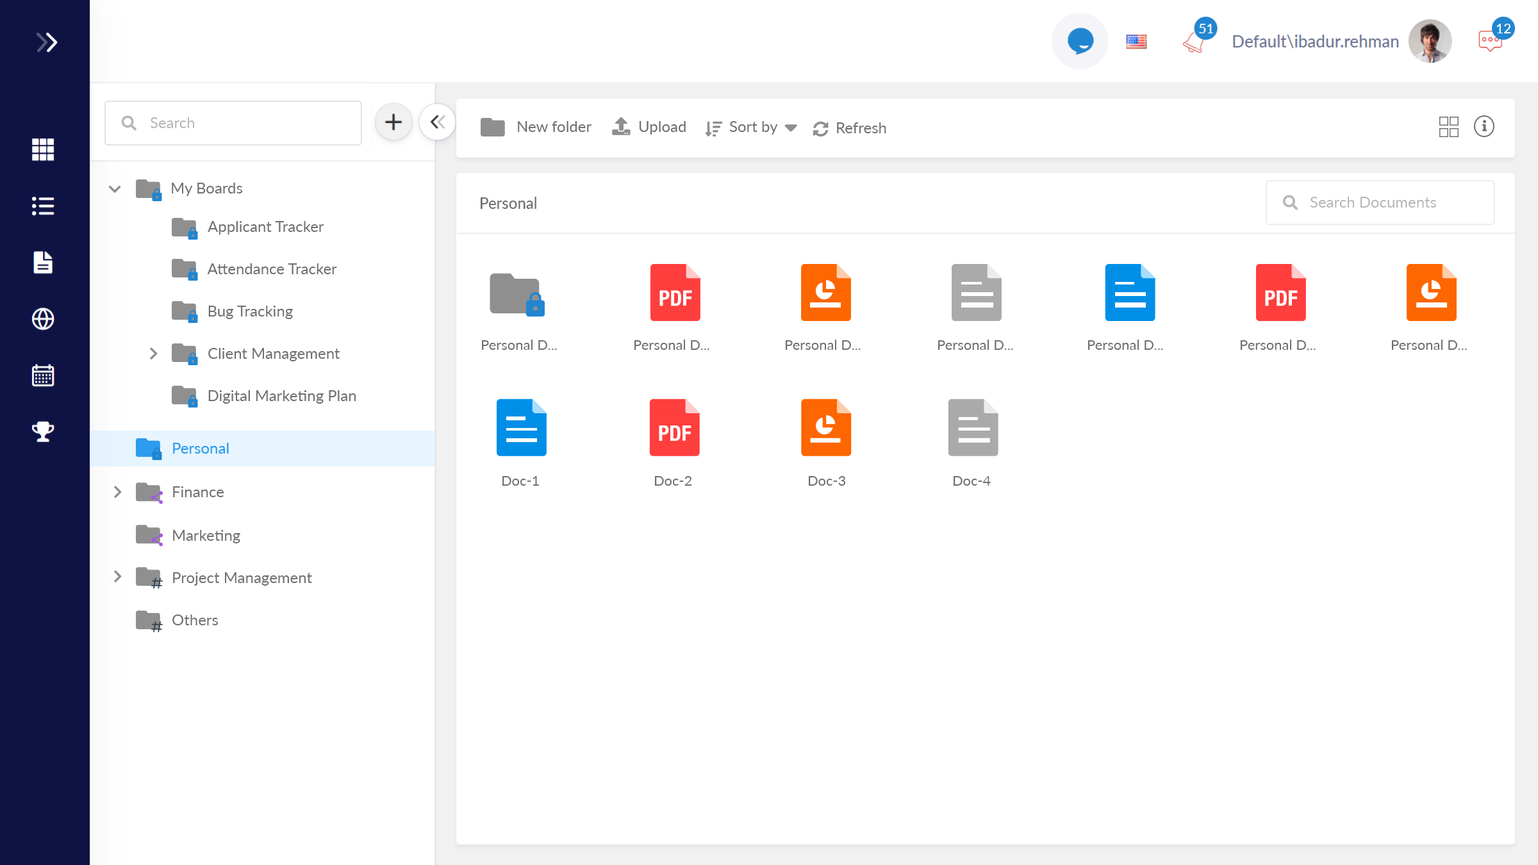The image size is (1538, 865).
Task: Collapse the My Boards tree
Action: point(115,188)
